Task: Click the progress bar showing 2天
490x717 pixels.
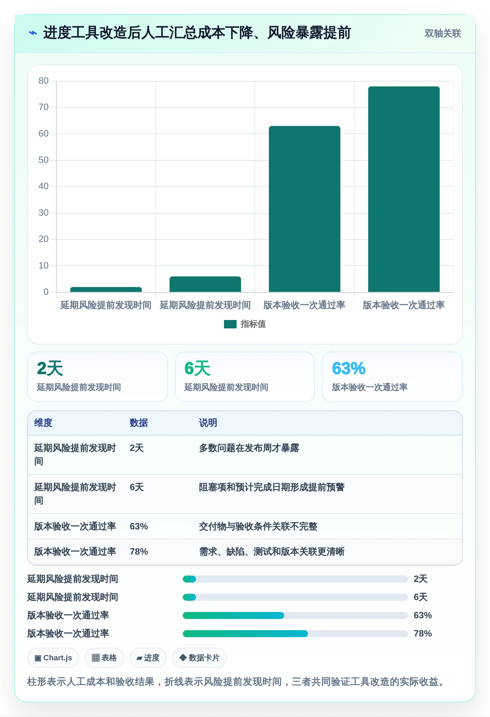Action: 295,579
